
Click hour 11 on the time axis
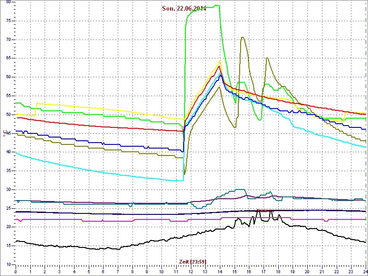point(176,272)
